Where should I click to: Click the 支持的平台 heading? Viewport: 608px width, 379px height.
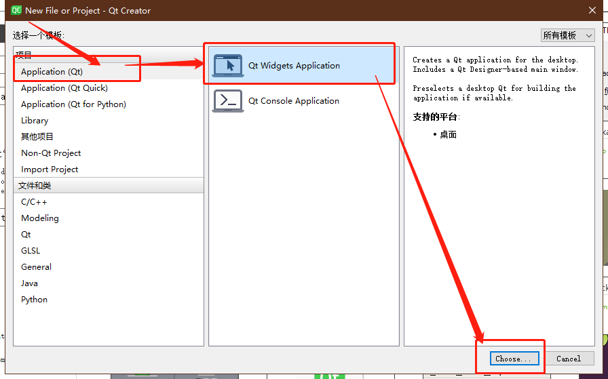[436, 117]
